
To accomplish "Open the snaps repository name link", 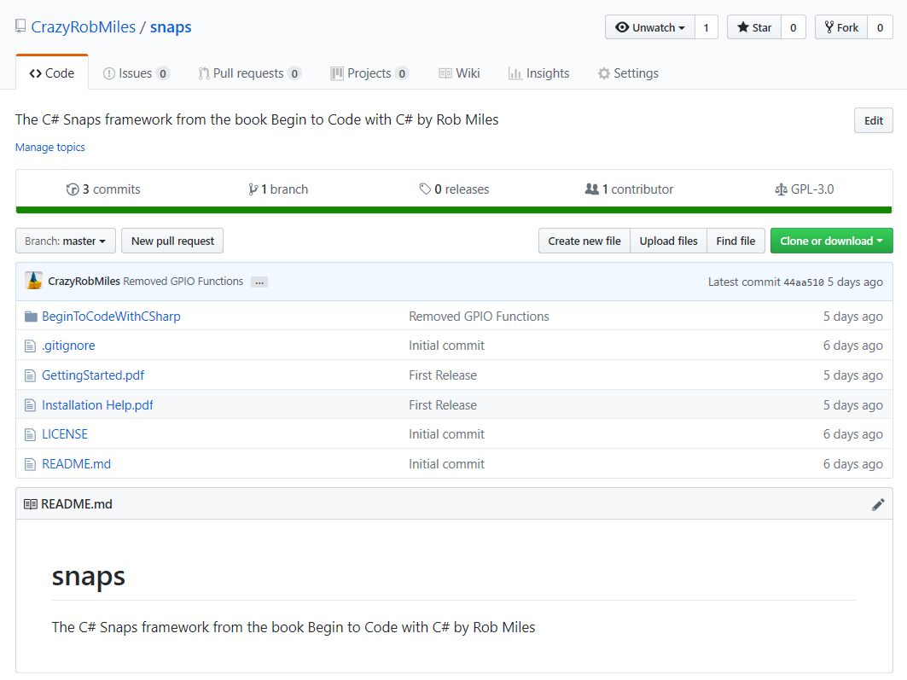I will 171,26.
